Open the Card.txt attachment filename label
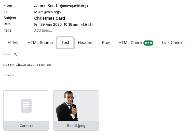 [26, 126]
